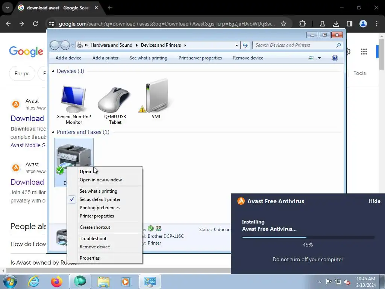The image size is (385, 289).
Task: Click the Generic Non-PnP Monitor device icon
Action: (73, 99)
